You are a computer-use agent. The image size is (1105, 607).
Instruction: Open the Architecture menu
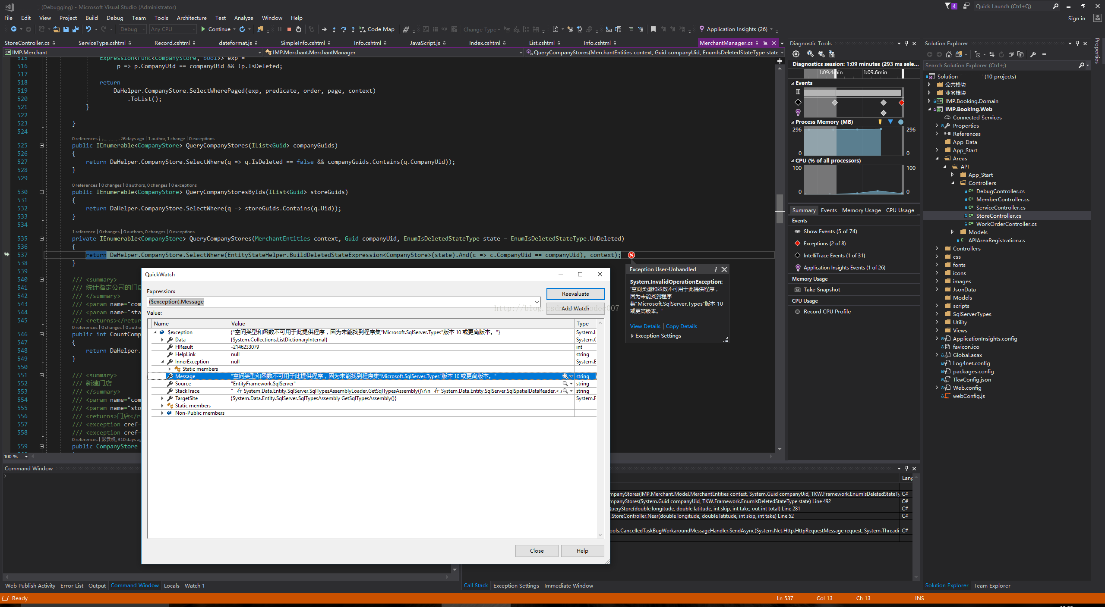[192, 18]
